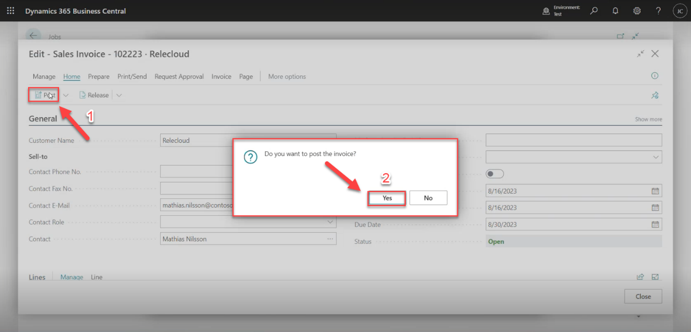
Task: Close the Sales Invoice page with X
Action: click(x=655, y=54)
